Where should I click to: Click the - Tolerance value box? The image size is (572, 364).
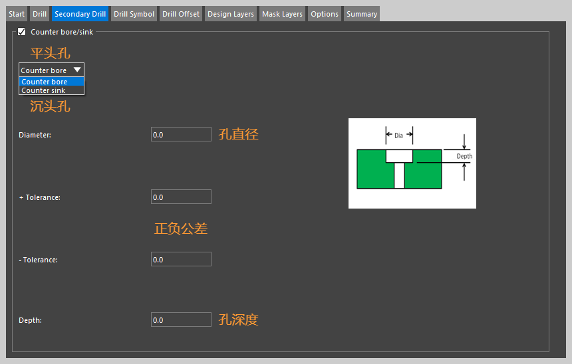coord(181,260)
